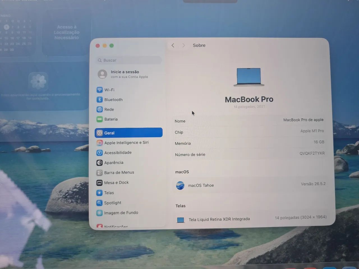Image resolution: width=359 pixels, height=269 pixels.
Task: Click the Nome value 'MacBook Pro de apple'
Action: pos(303,120)
